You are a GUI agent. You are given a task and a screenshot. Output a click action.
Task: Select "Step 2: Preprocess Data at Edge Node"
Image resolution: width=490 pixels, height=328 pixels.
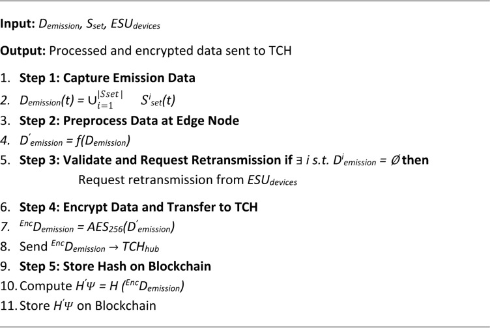click(x=129, y=120)
